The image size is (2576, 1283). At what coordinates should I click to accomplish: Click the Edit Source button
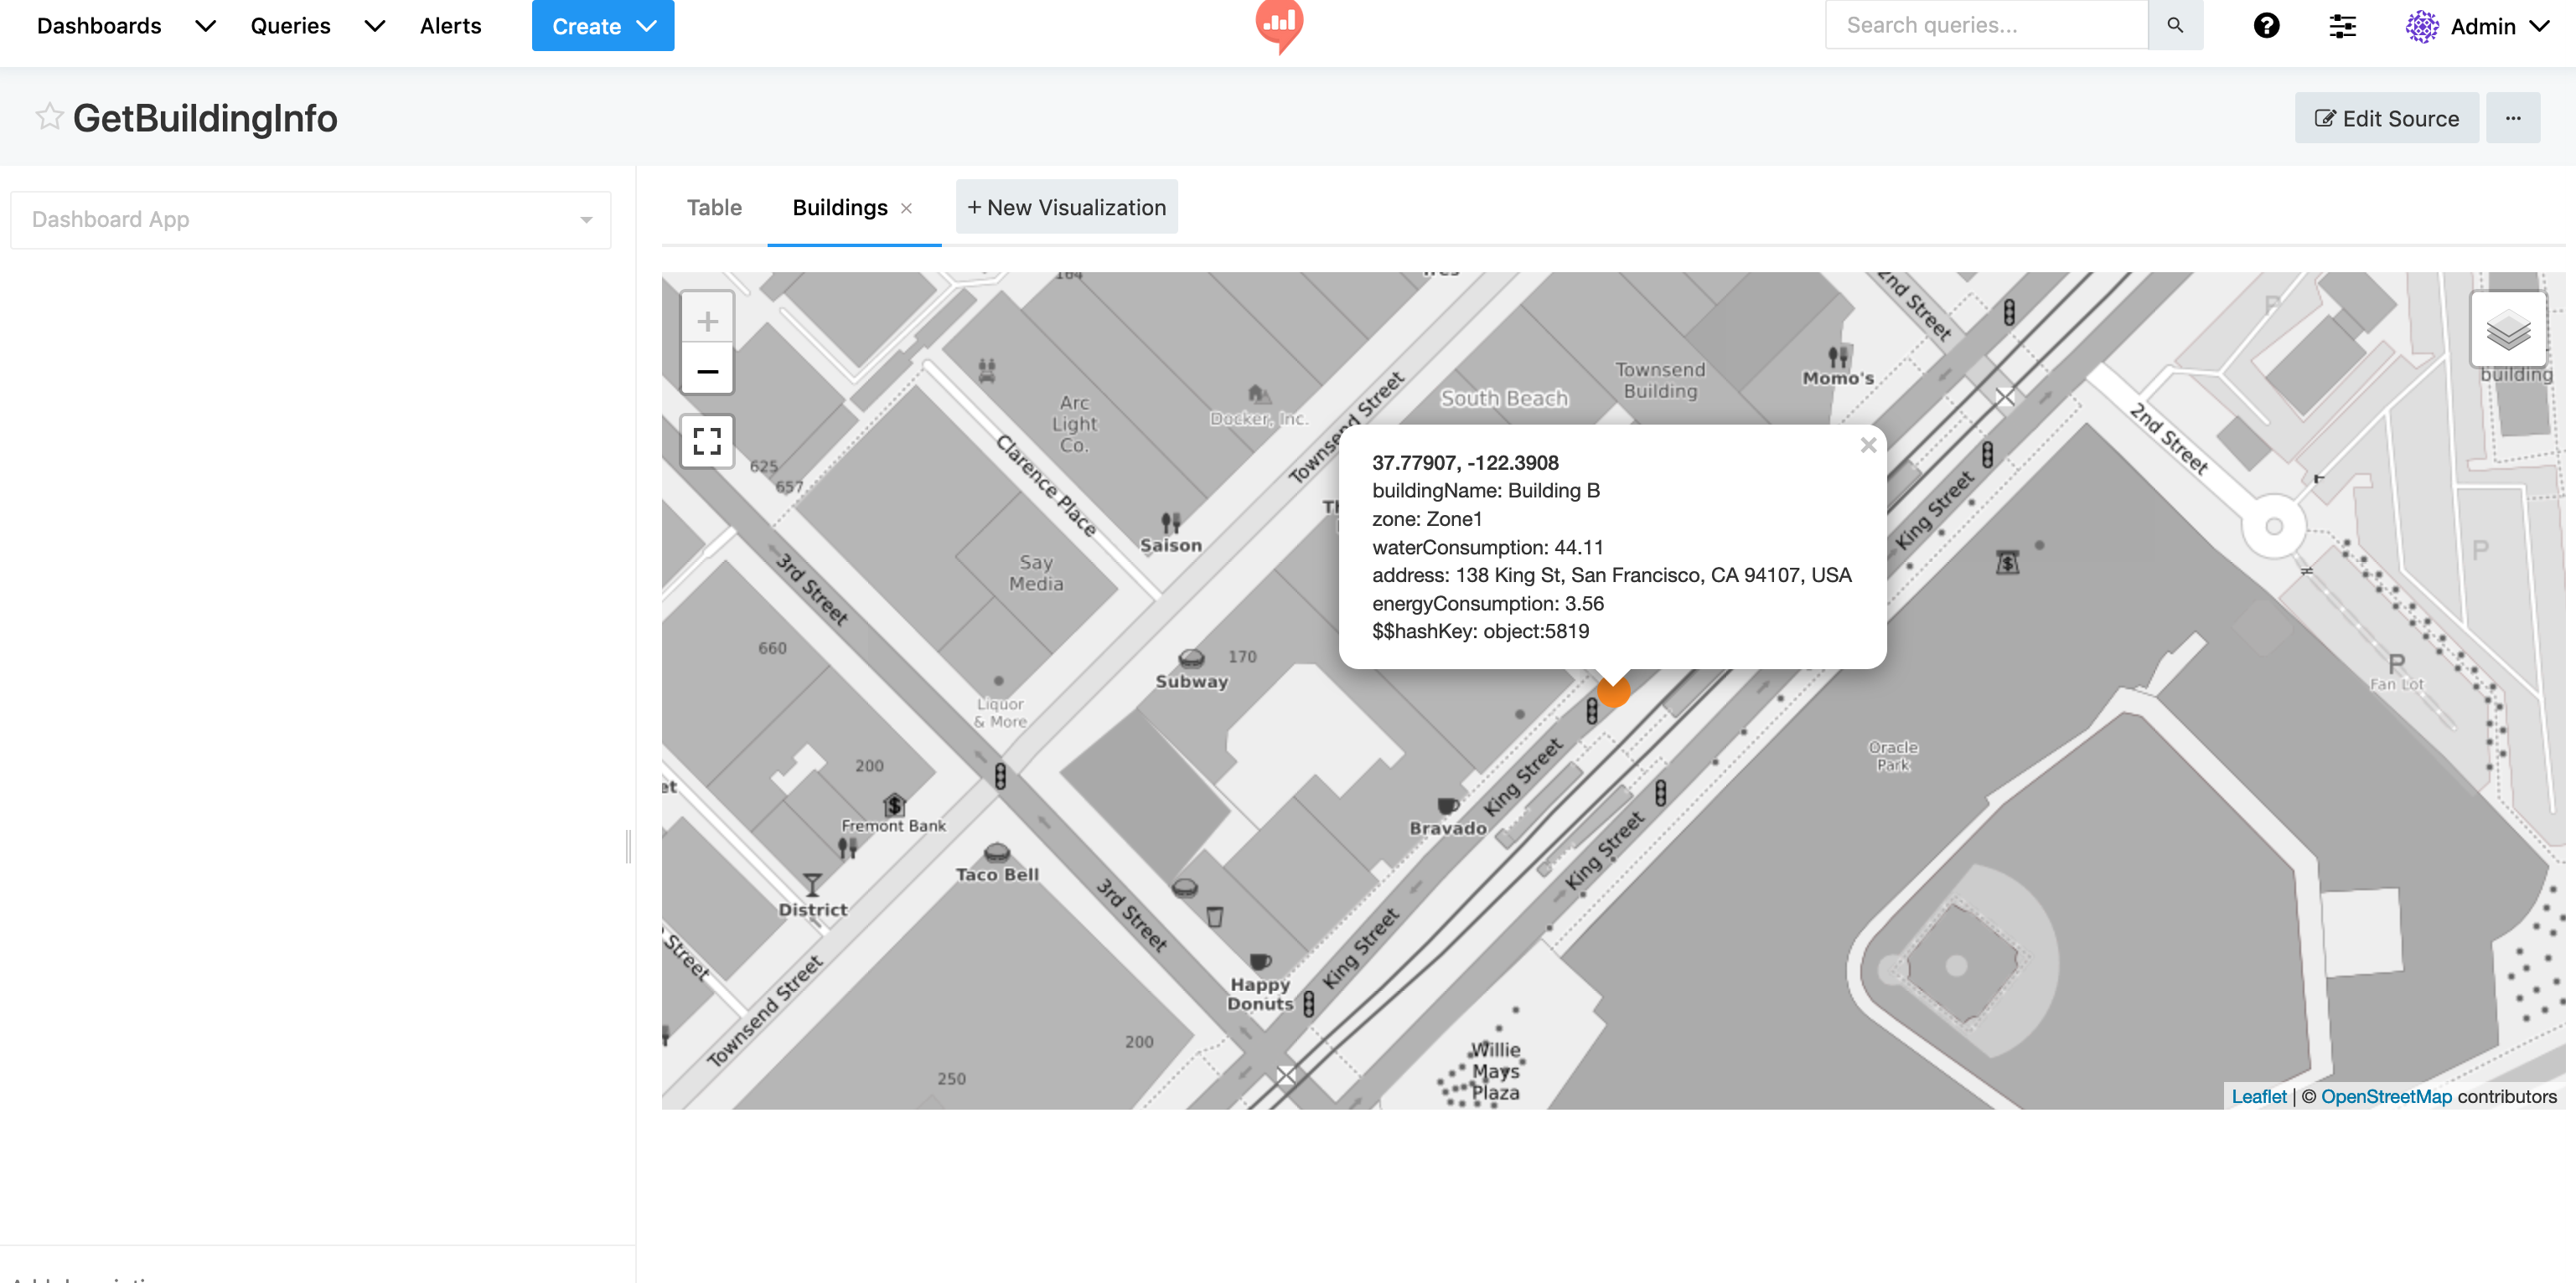point(2387,117)
